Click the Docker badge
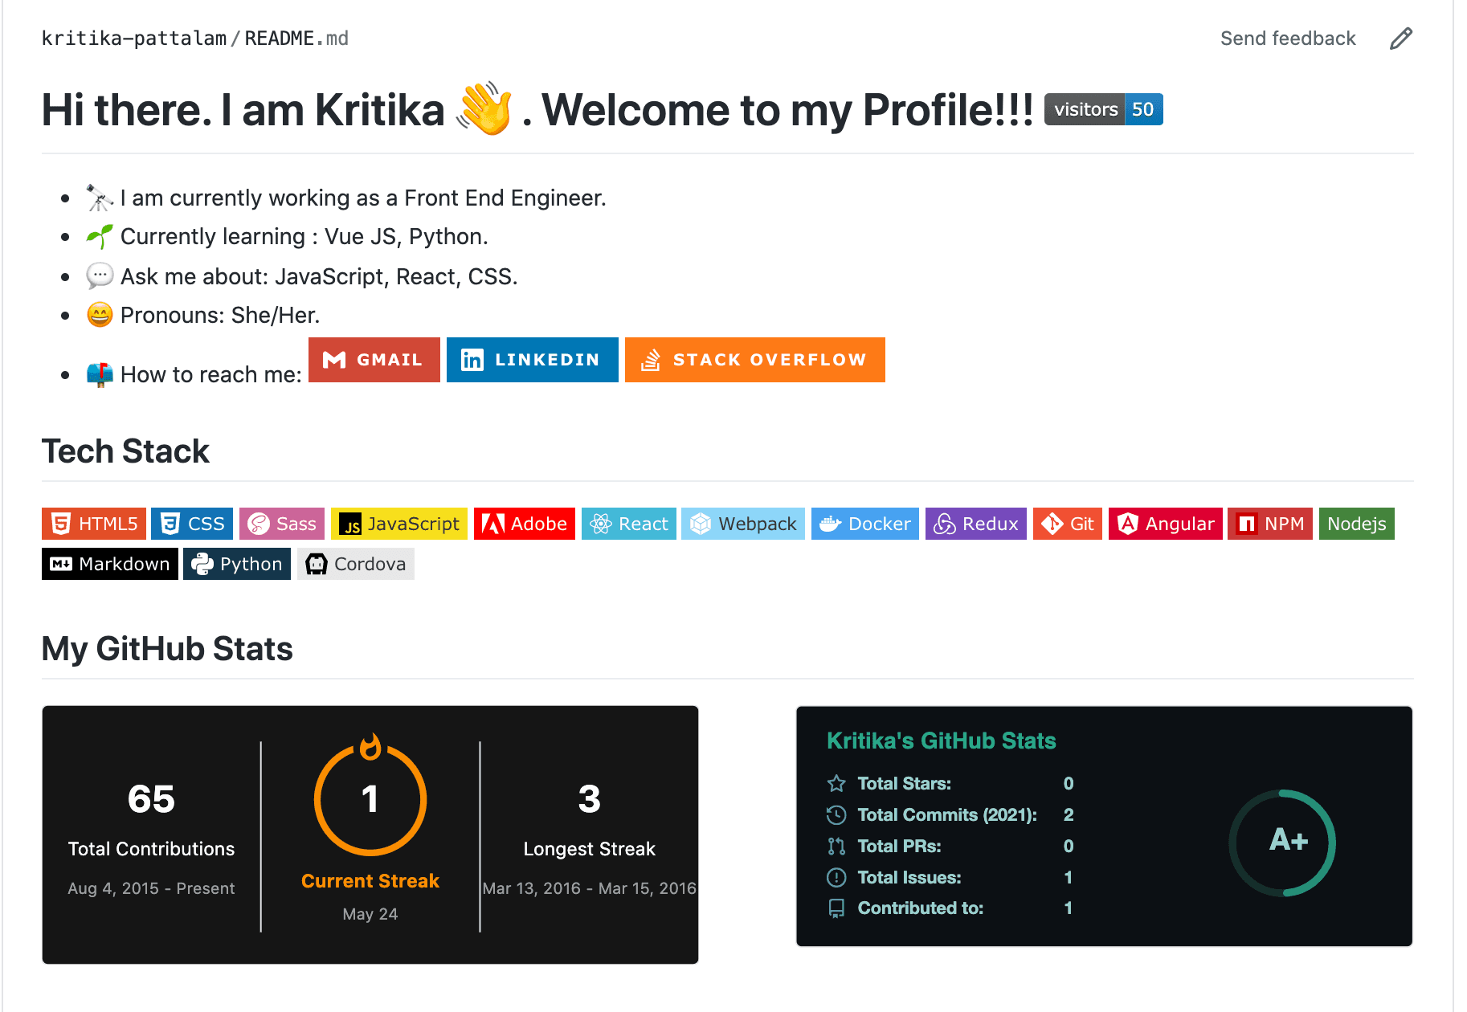This screenshot has height=1012, width=1467. tap(864, 523)
